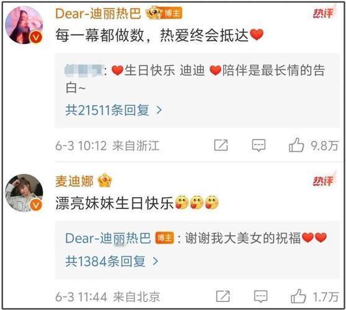The width and height of the screenshot is (346, 310).
Task: Reply to 麦迪娜's comment via speech bubble
Action: pyautogui.click(x=260, y=296)
